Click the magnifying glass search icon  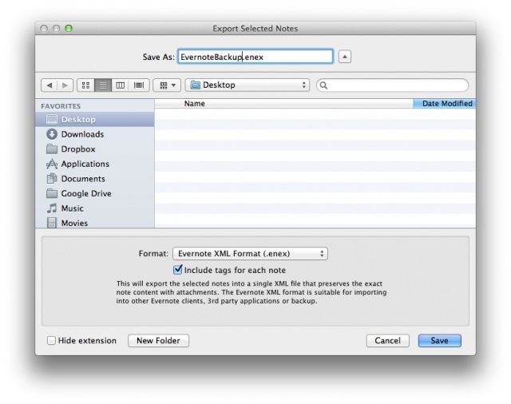(323, 85)
